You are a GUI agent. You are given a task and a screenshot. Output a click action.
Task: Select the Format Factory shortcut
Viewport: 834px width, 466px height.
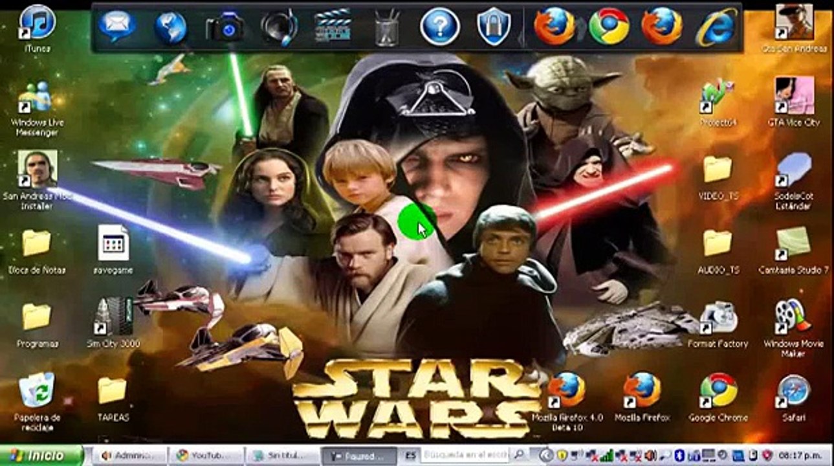pos(718,325)
